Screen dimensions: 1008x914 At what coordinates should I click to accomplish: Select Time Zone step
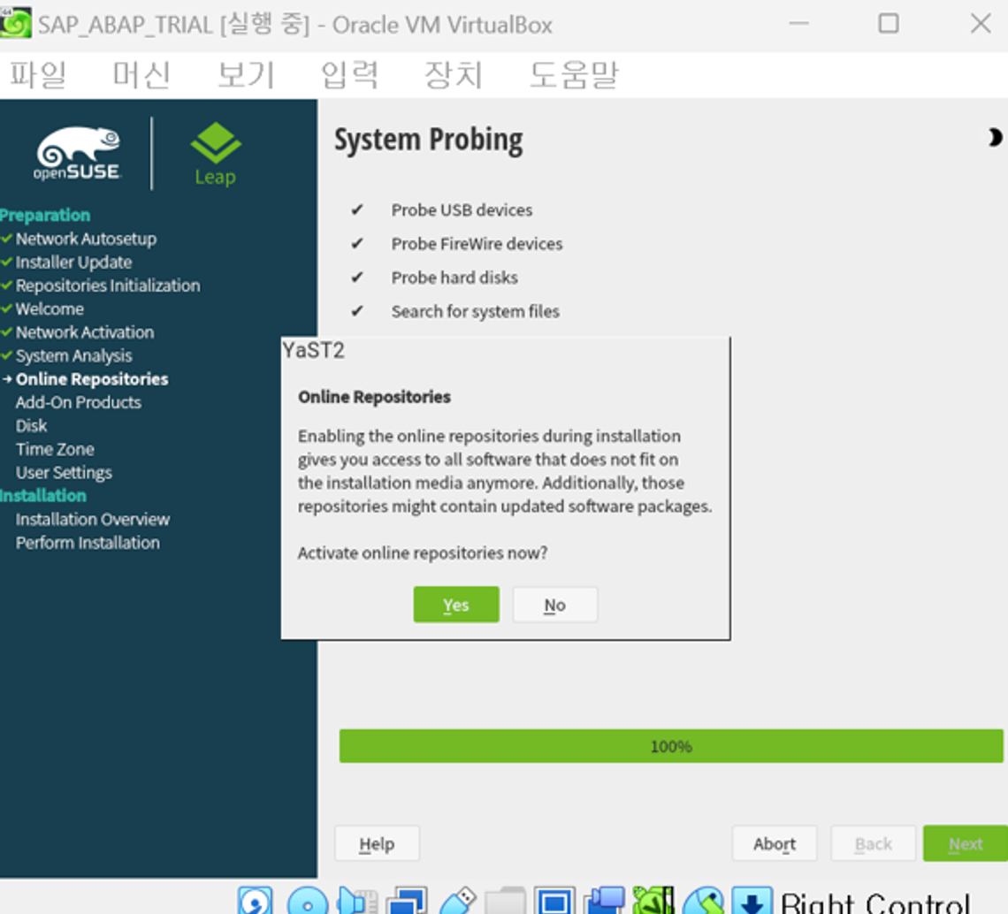[56, 449]
